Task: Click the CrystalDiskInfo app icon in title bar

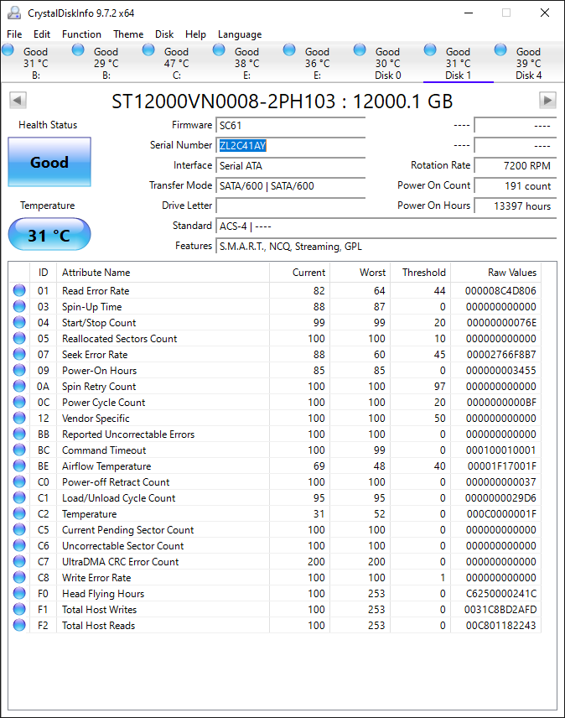Action: click(x=14, y=13)
